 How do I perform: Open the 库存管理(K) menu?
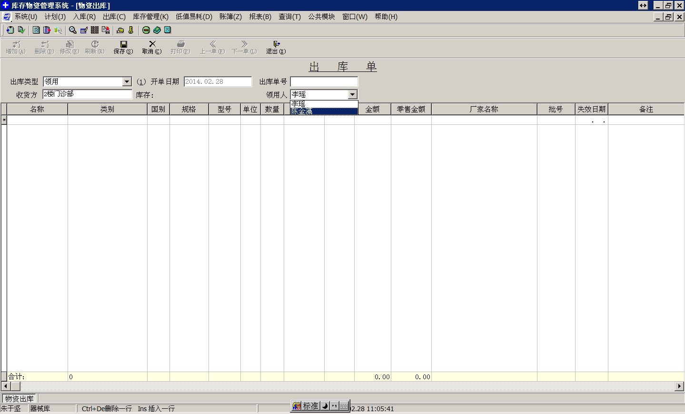[x=150, y=17]
